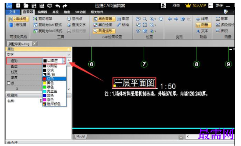Select the 剪切框架 clip frame tool

click(43, 19)
